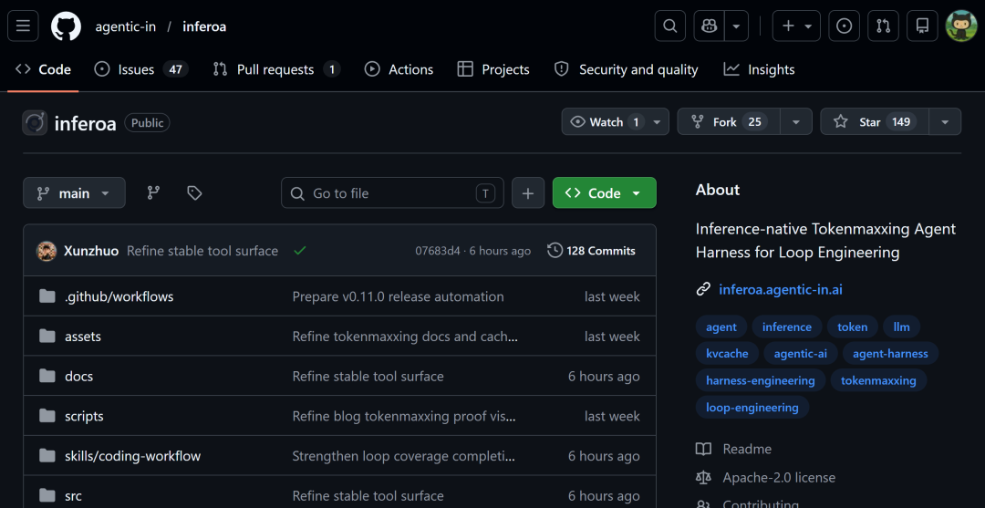Viewport: 985px width, 508px height.
Task: Switch to the Insights tab
Action: 760,69
